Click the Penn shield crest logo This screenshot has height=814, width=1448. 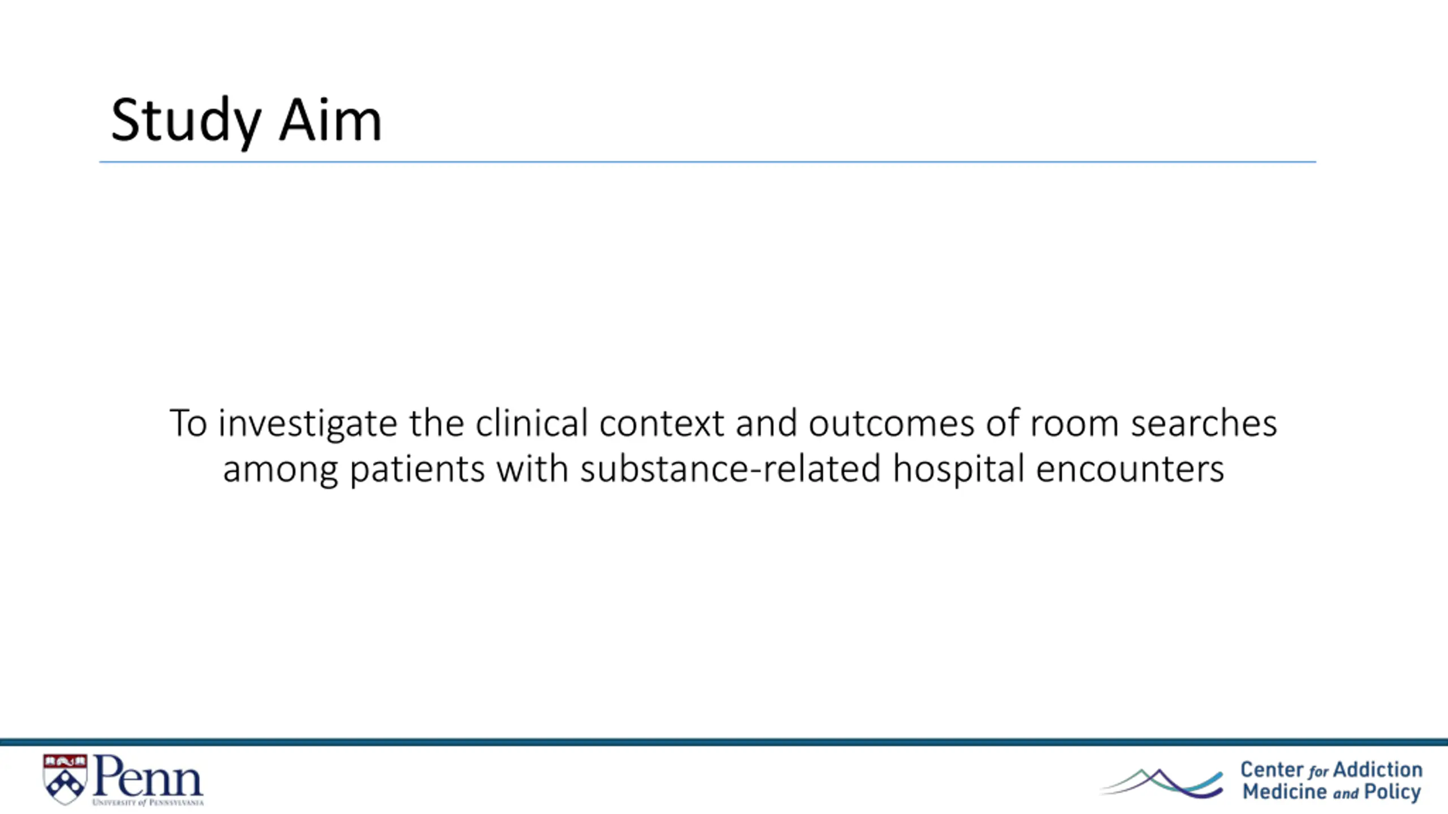[65, 780]
